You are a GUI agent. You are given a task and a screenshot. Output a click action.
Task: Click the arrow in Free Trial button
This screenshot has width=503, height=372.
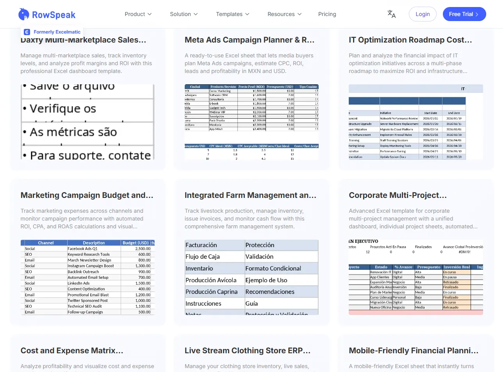477,14
